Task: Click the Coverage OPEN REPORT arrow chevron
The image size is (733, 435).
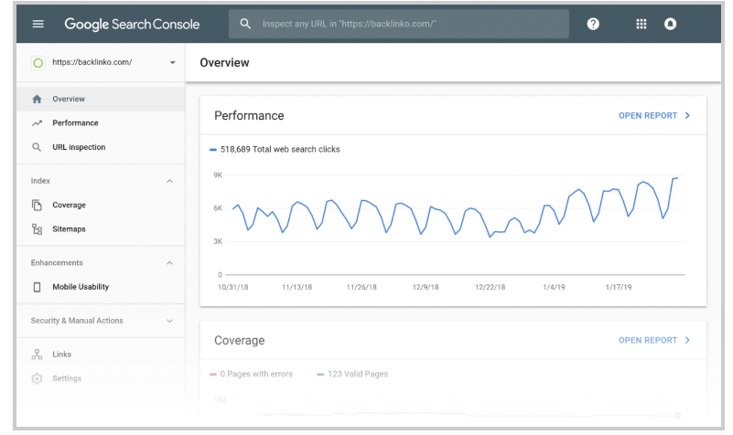Action: pos(687,340)
